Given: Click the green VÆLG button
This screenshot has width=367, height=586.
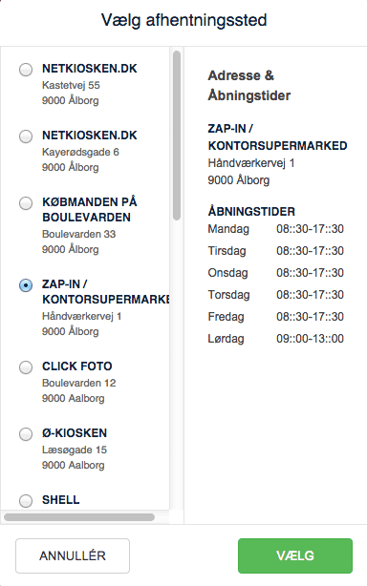Looking at the screenshot, I should (x=295, y=555).
